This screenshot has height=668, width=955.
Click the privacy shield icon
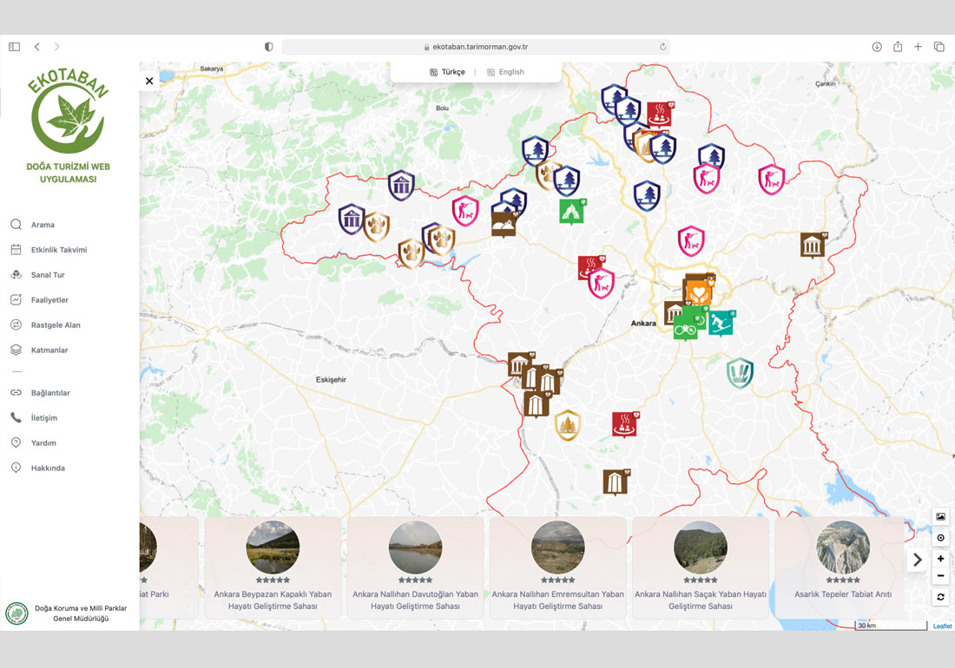pos(268,47)
